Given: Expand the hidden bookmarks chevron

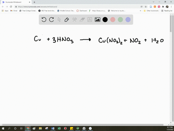Looking at the screenshot, I should [140, 11].
